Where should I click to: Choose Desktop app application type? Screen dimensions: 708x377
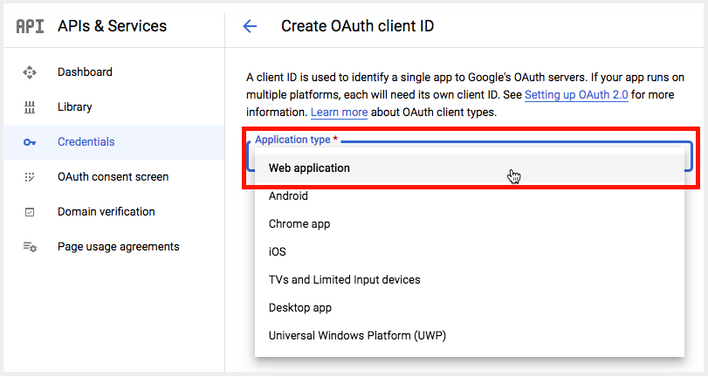click(x=470, y=308)
